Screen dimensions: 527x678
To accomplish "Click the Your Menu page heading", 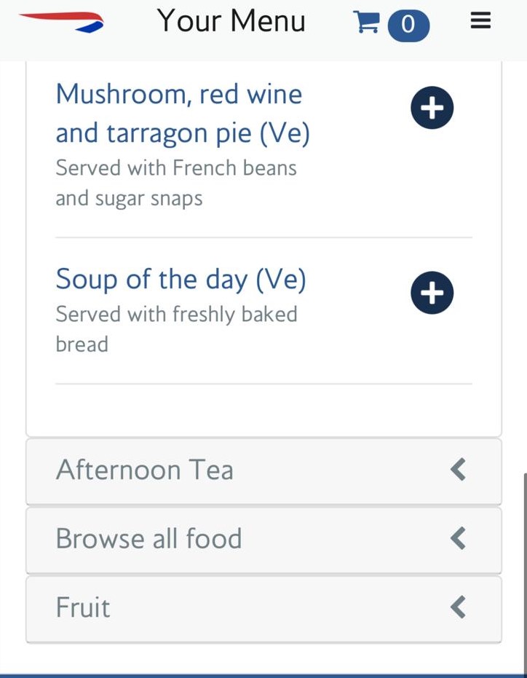I will pos(231,22).
